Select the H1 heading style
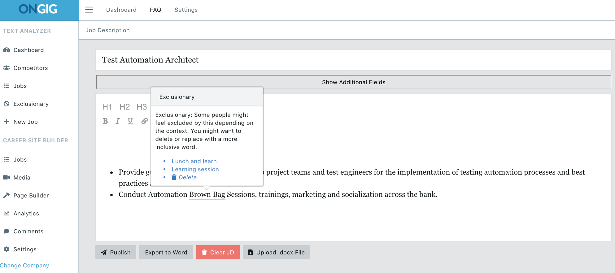 107,107
